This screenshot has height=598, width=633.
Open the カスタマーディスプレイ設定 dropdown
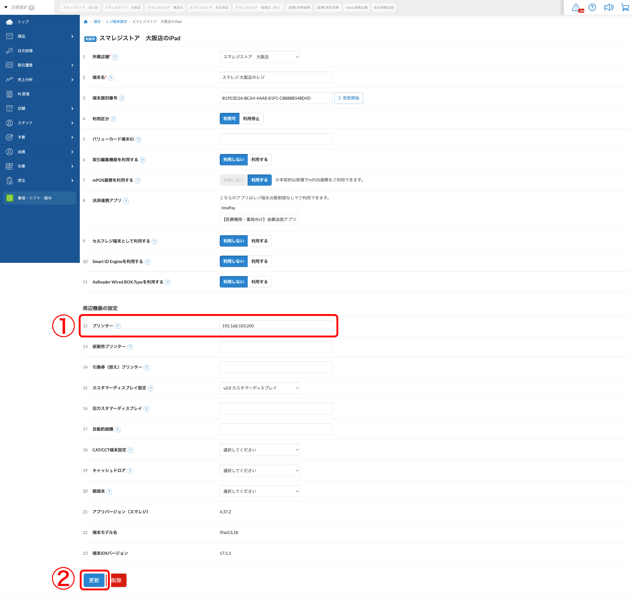tap(260, 388)
